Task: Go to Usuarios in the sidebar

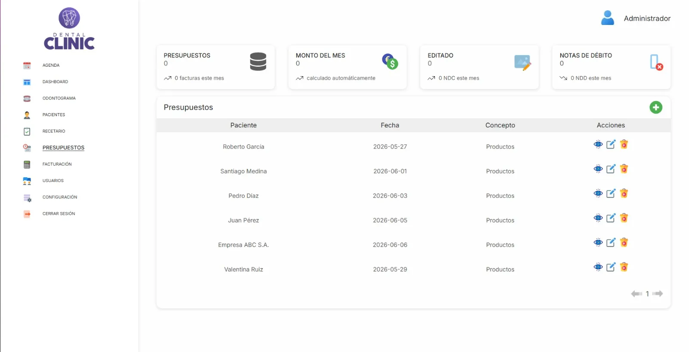Action: pyautogui.click(x=53, y=181)
